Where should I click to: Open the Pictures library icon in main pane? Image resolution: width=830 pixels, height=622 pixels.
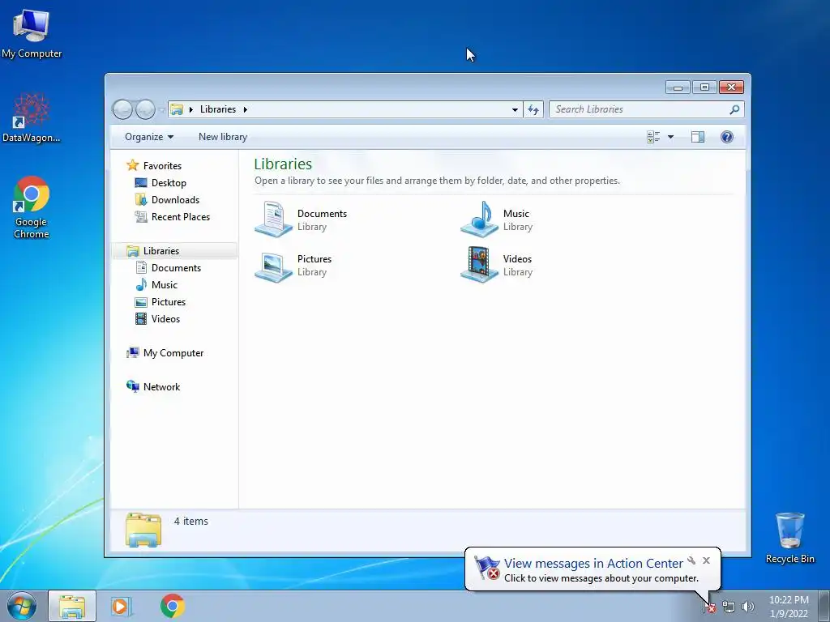point(273,265)
